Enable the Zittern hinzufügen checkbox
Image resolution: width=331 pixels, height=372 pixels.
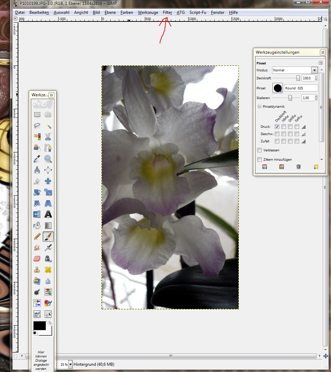(x=259, y=160)
